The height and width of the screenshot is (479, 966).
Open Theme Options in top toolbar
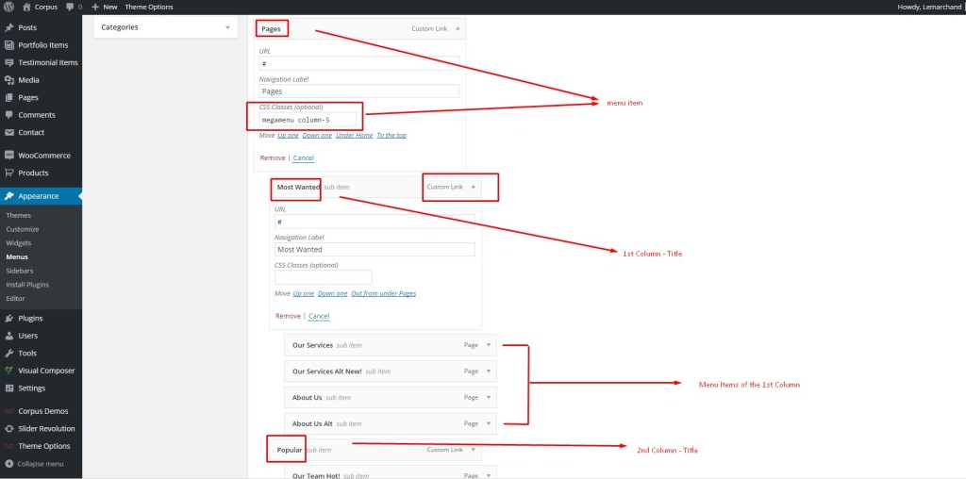pos(149,7)
